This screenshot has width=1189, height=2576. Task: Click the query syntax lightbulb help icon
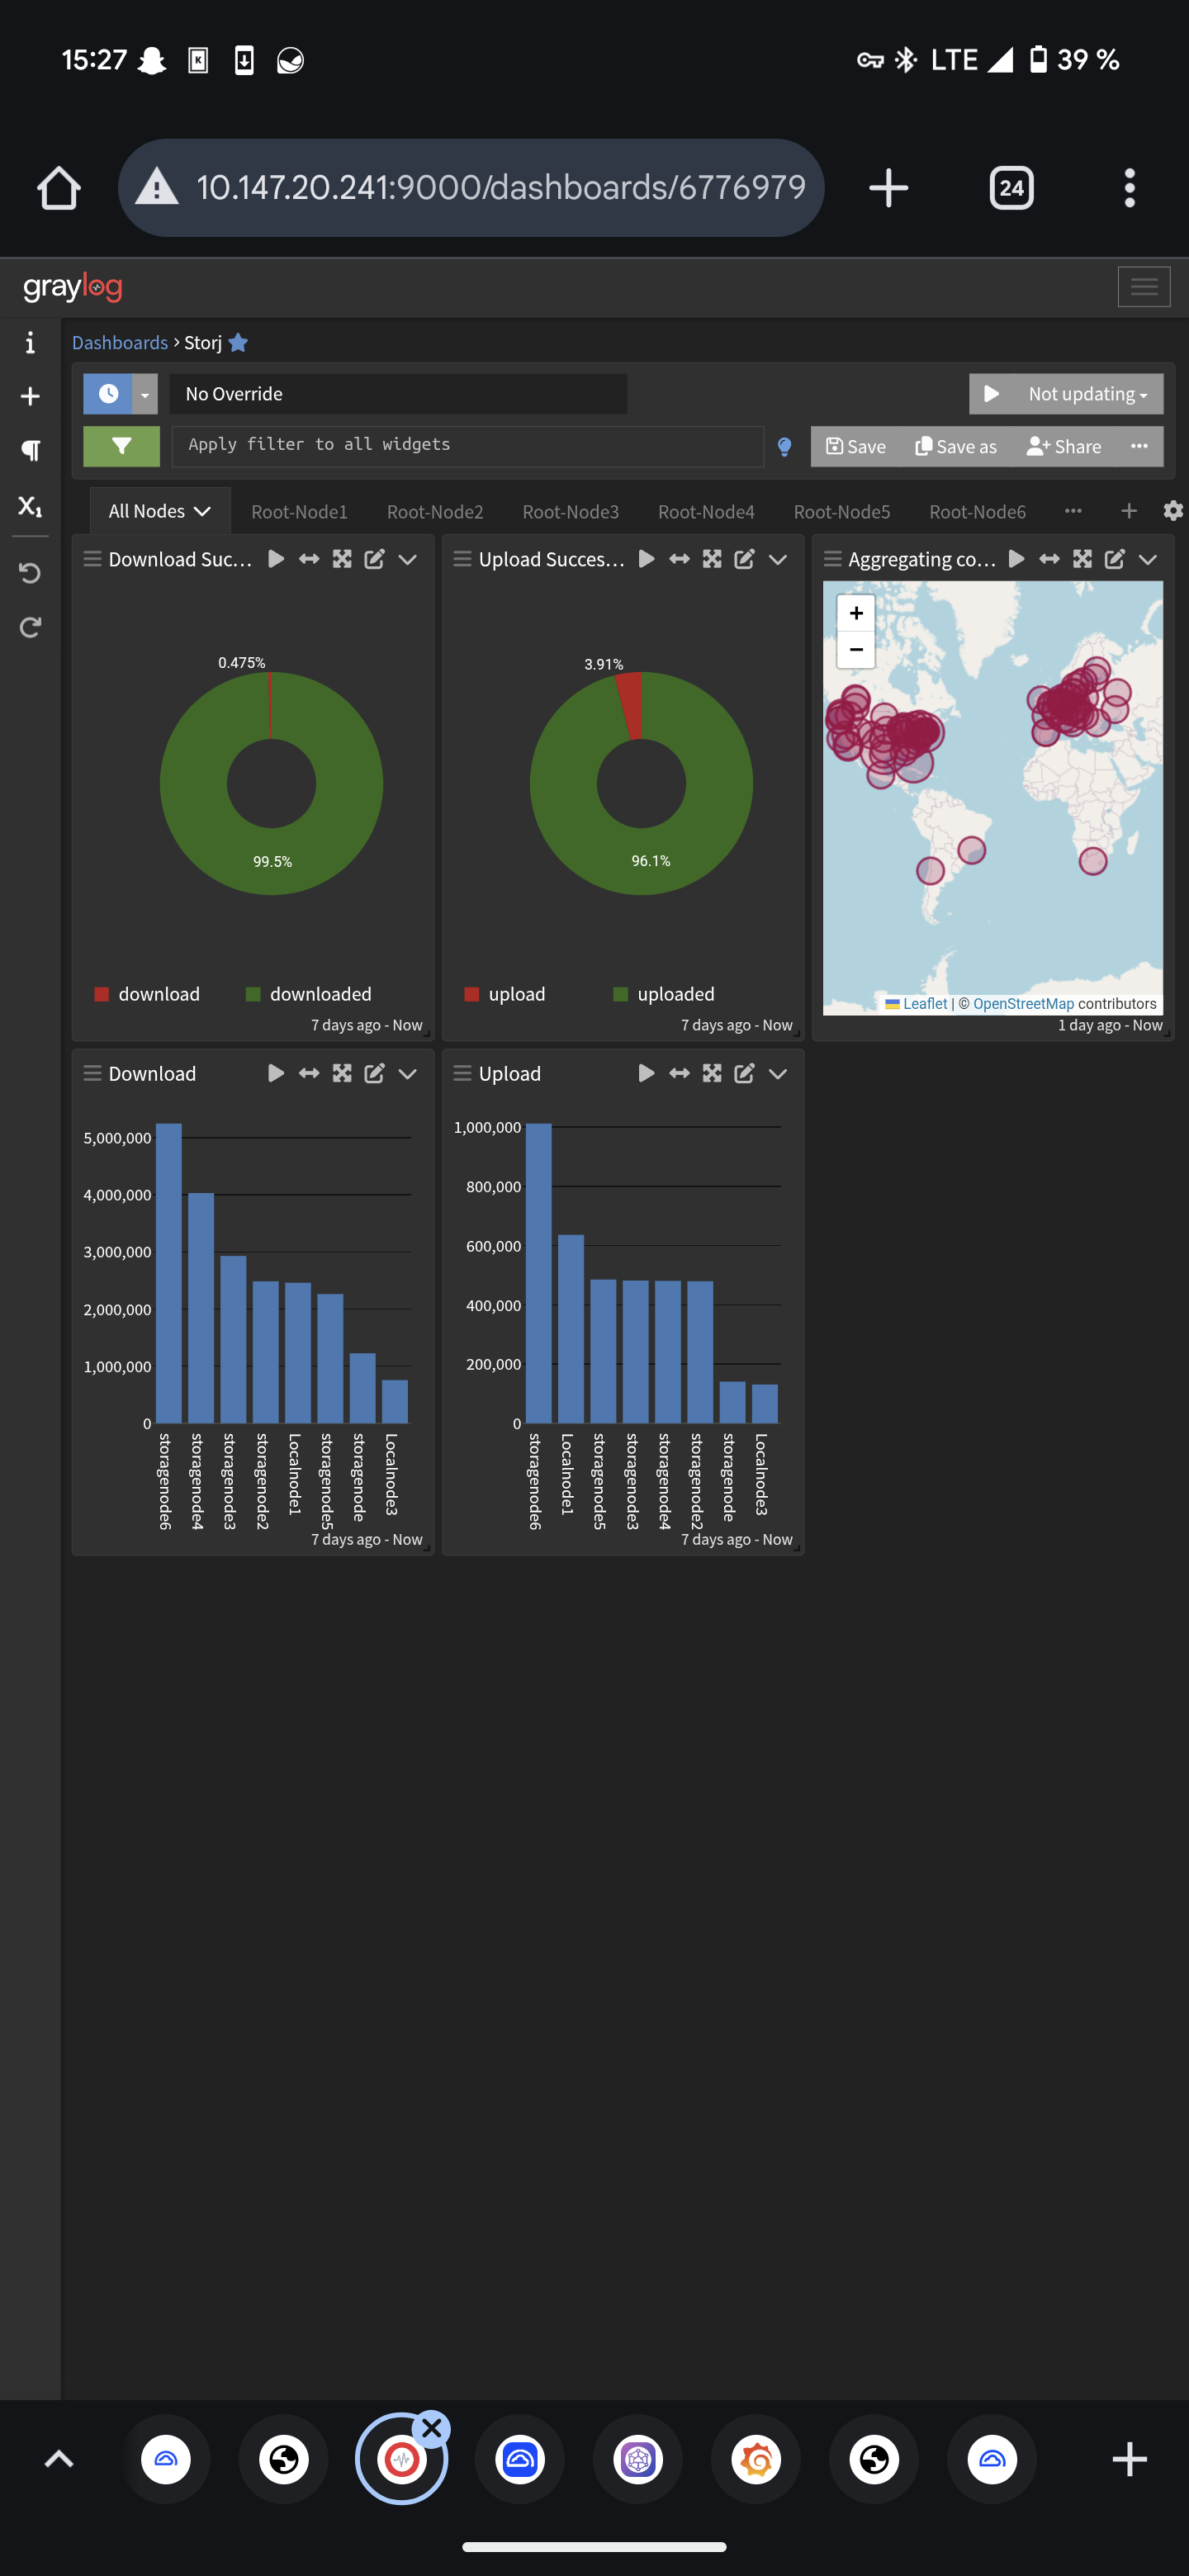(785, 447)
